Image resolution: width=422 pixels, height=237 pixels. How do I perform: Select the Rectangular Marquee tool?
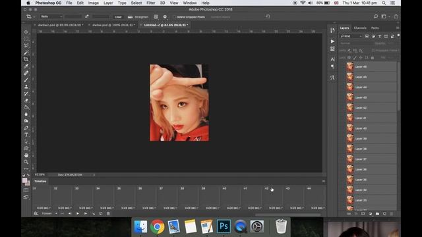(x=26, y=39)
